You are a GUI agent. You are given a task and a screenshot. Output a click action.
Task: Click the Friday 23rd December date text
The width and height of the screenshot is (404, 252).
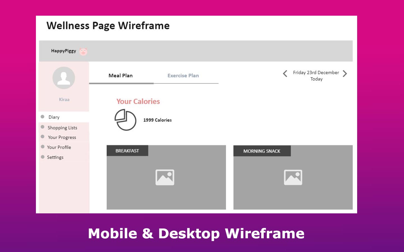(x=316, y=73)
